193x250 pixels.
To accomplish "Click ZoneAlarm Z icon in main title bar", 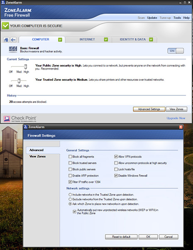I will (x=3, y=2).
